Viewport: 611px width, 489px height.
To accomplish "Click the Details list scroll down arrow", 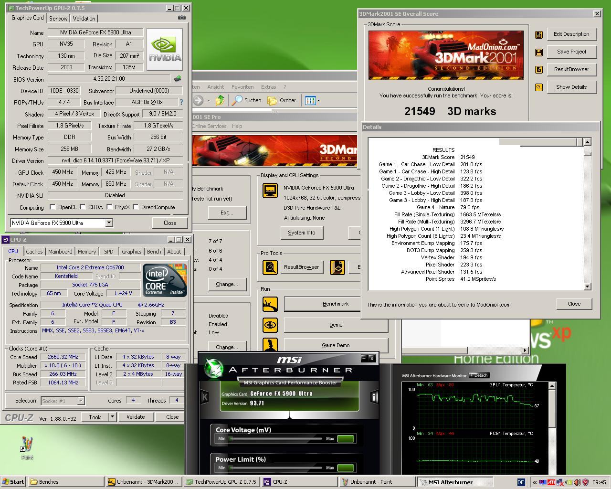I will tap(587, 286).
